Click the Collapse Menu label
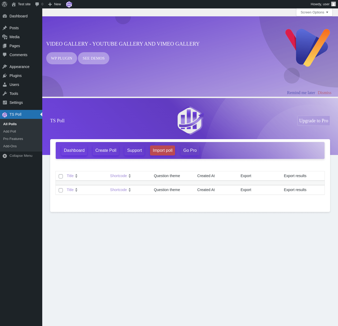 [x=21, y=156]
